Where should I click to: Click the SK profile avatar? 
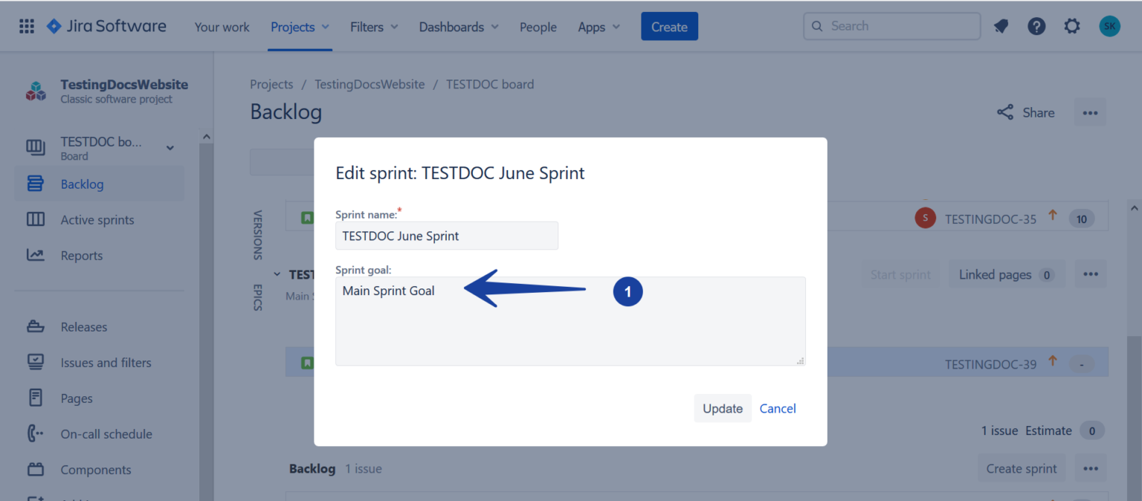[x=1109, y=25]
